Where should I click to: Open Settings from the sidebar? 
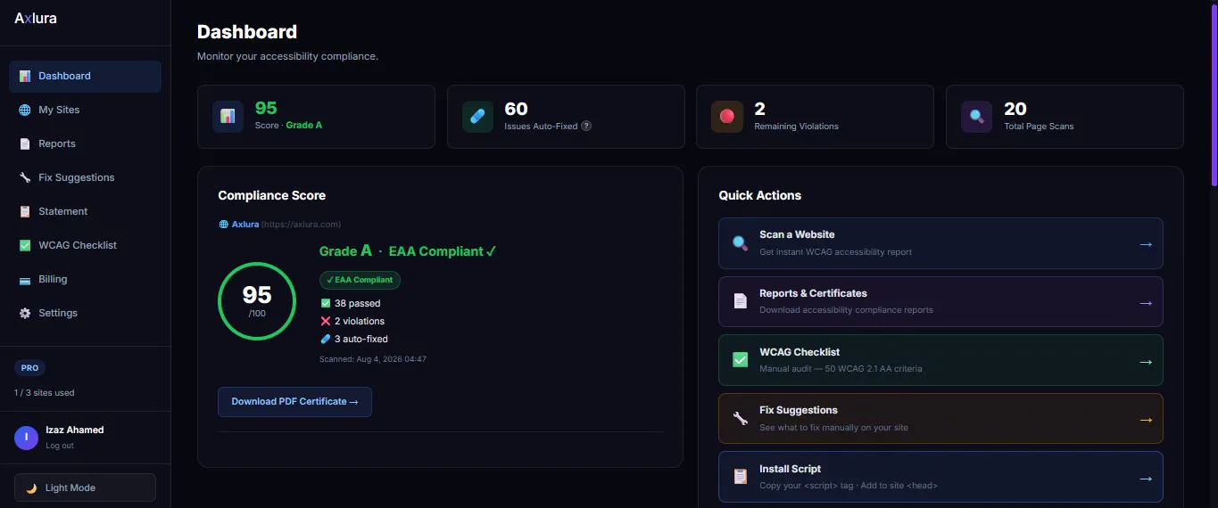85,314
